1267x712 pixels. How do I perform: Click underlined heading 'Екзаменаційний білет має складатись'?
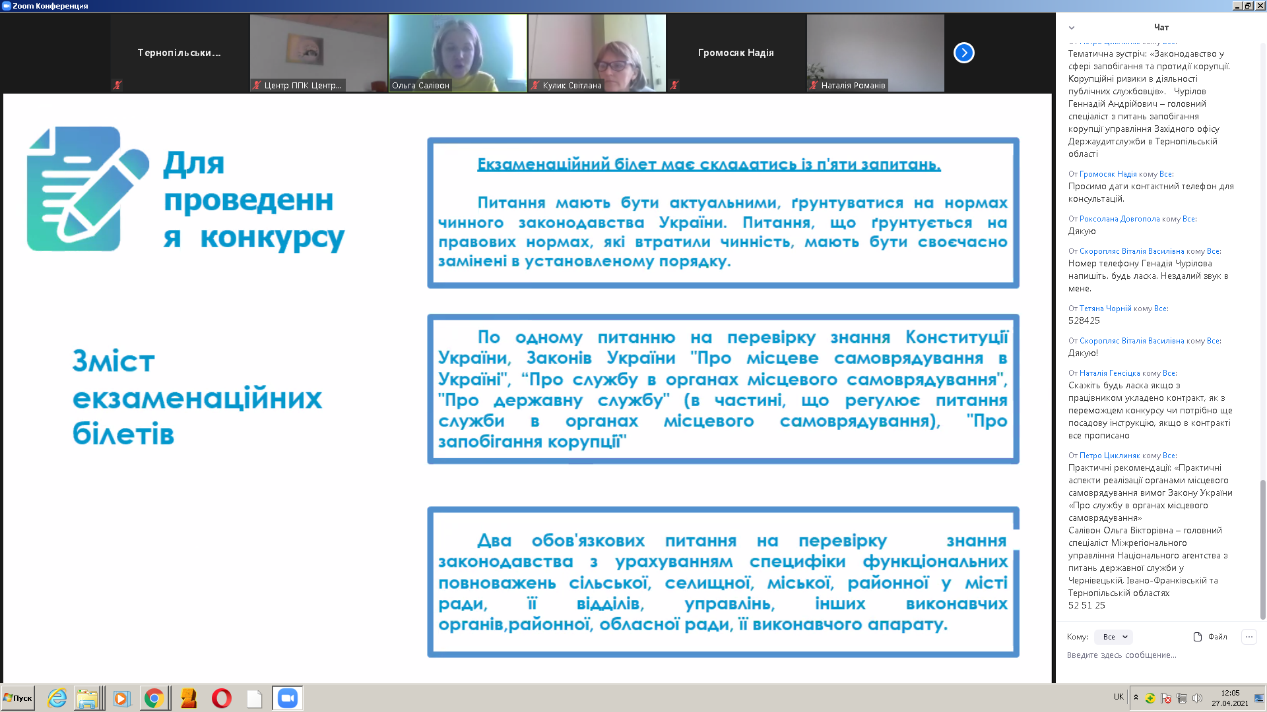pos(709,164)
